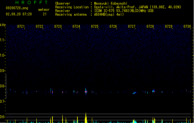Click the meteor label
The width and height of the screenshot is (194, 123).
pyautogui.click(x=44, y=10)
